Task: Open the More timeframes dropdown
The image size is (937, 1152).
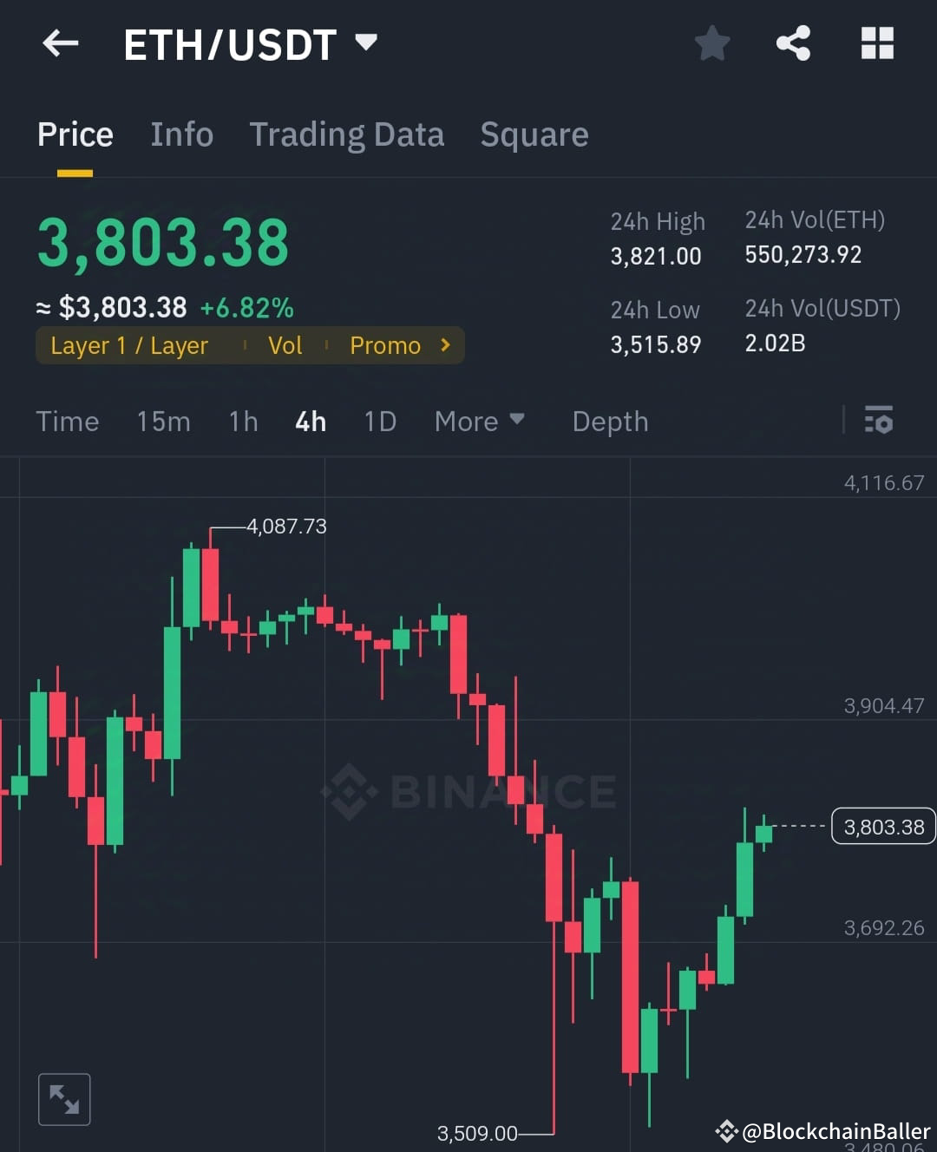Action: [479, 421]
